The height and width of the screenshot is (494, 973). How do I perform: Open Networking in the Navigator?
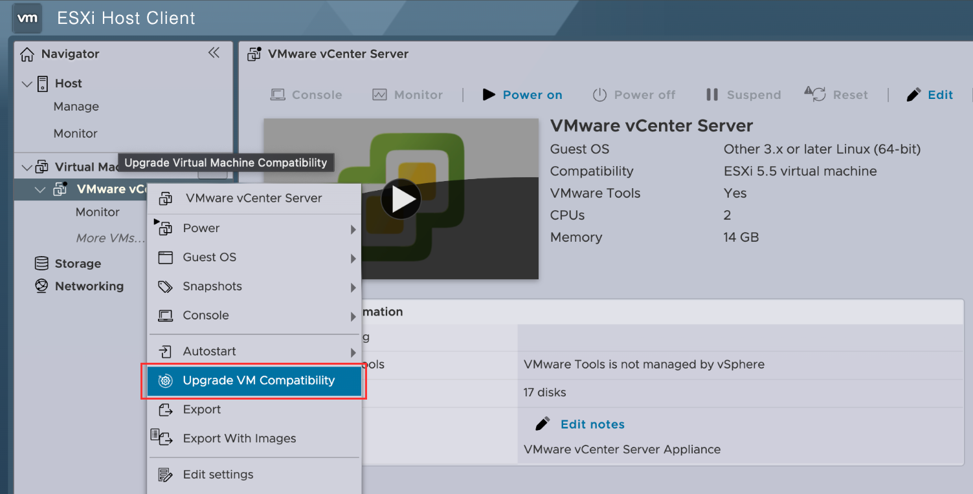tap(89, 286)
